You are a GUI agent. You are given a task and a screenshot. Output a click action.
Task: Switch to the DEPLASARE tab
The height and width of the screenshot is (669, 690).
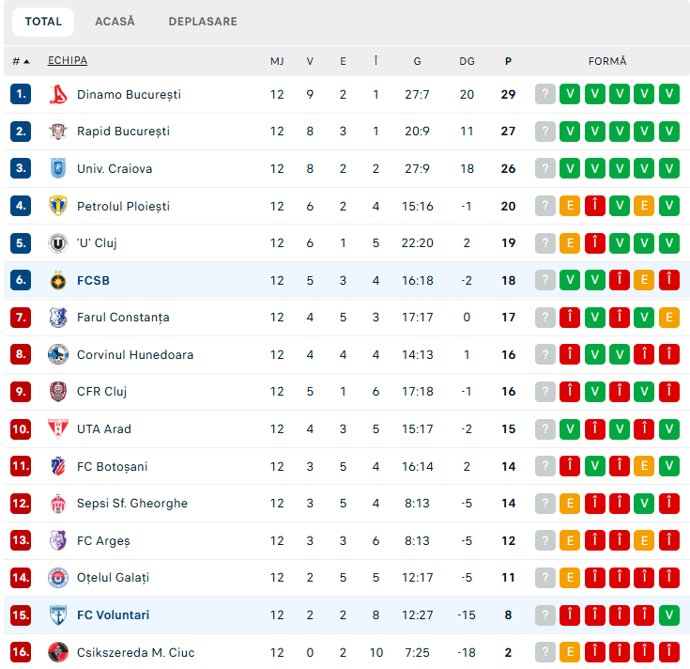203,22
